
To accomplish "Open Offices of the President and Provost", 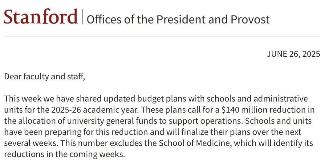I will point(178,19).
